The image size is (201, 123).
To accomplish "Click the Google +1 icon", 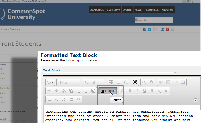I will pyautogui.click(x=156, y=29).
